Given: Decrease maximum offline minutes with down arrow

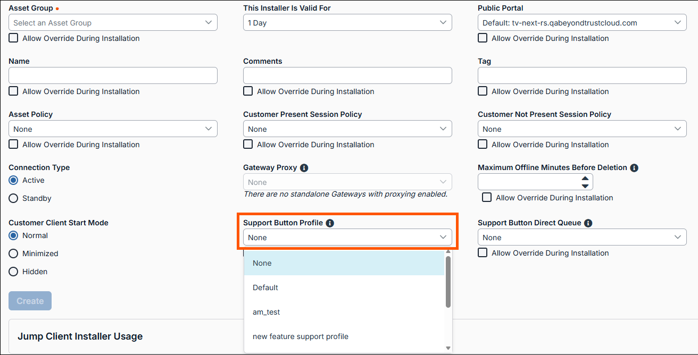Looking at the screenshot, I should pyautogui.click(x=585, y=186).
